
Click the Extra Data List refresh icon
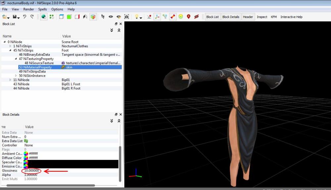click(x=26, y=141)
